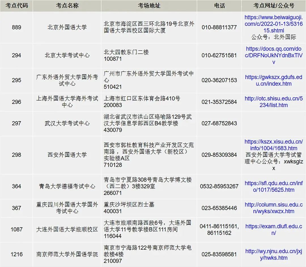Click the 电话 column header
The image size is (306, 267).
click(x=219, y=6)
